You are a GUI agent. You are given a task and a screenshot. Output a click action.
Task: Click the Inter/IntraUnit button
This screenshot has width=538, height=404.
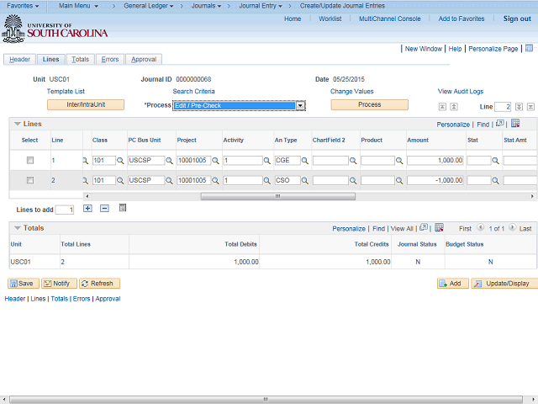[x=86, y=105]
